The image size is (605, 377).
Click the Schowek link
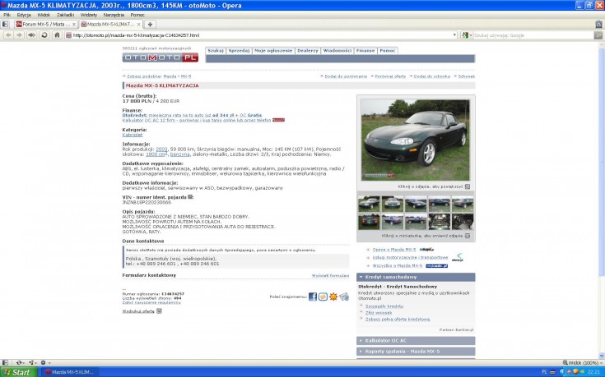point(467,76)
